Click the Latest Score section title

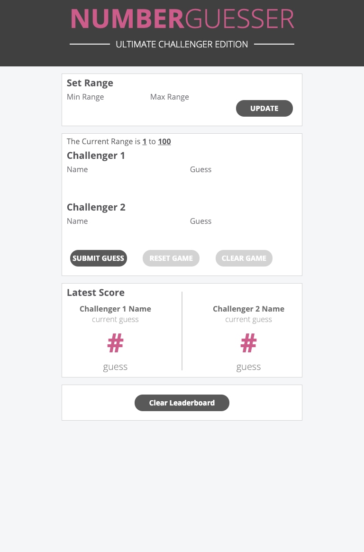pos(95,293)
